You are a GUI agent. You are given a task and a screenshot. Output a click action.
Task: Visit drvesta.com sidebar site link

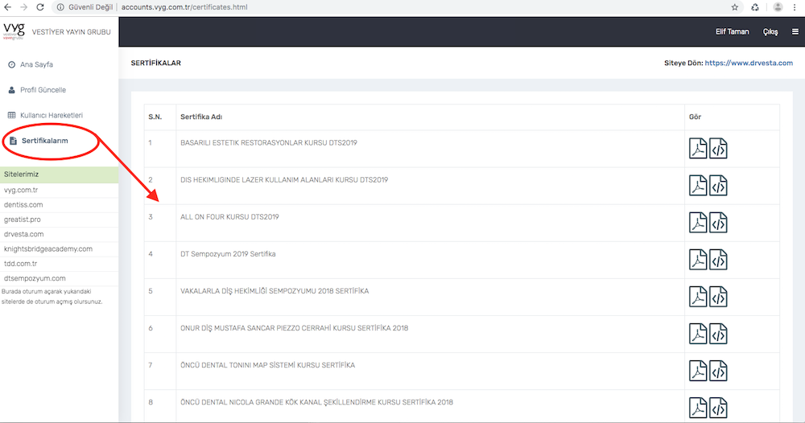coord(23,234)
